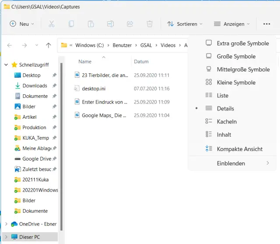Select the desktop.ini file
The height and width of the screenshot is (244, 280).
click(93, 89)
